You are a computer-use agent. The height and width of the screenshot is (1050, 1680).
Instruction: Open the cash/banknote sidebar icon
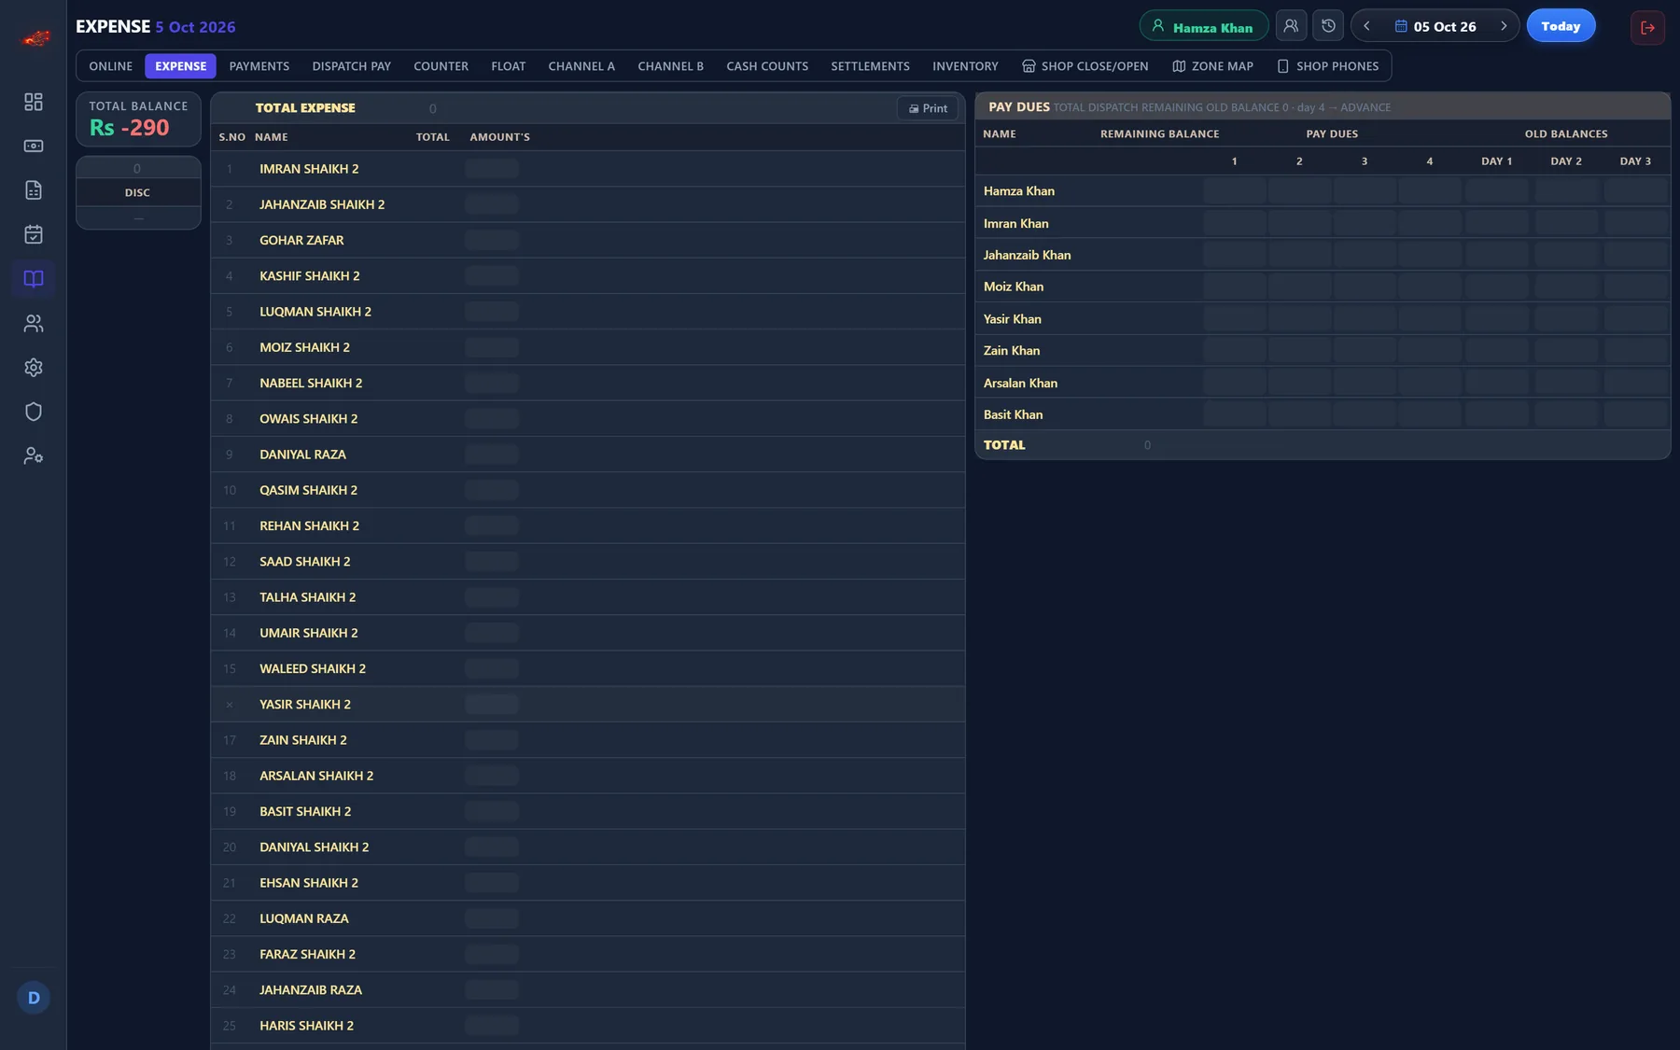coord(34,146)
